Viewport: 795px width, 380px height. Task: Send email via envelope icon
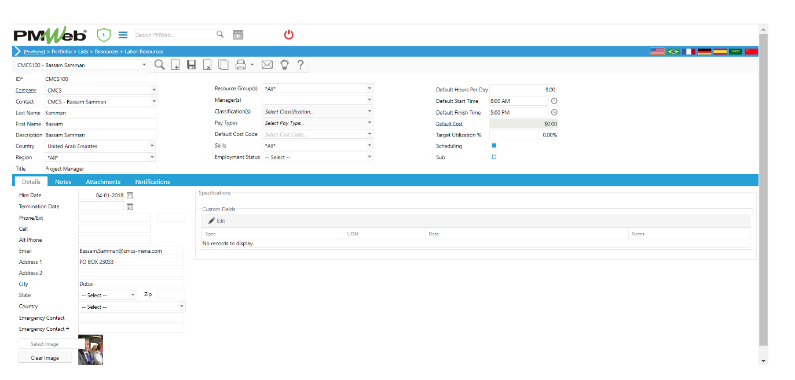(268, 65)
